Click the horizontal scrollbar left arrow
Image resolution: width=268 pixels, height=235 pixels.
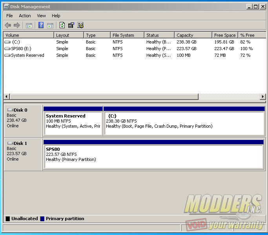pos(7,97)
